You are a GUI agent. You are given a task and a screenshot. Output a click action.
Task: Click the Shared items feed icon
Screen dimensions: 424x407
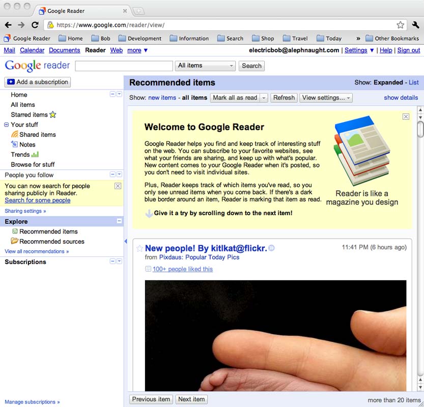15,134
